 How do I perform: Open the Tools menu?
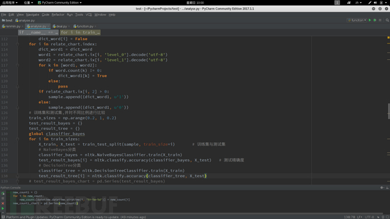[79, 15]
